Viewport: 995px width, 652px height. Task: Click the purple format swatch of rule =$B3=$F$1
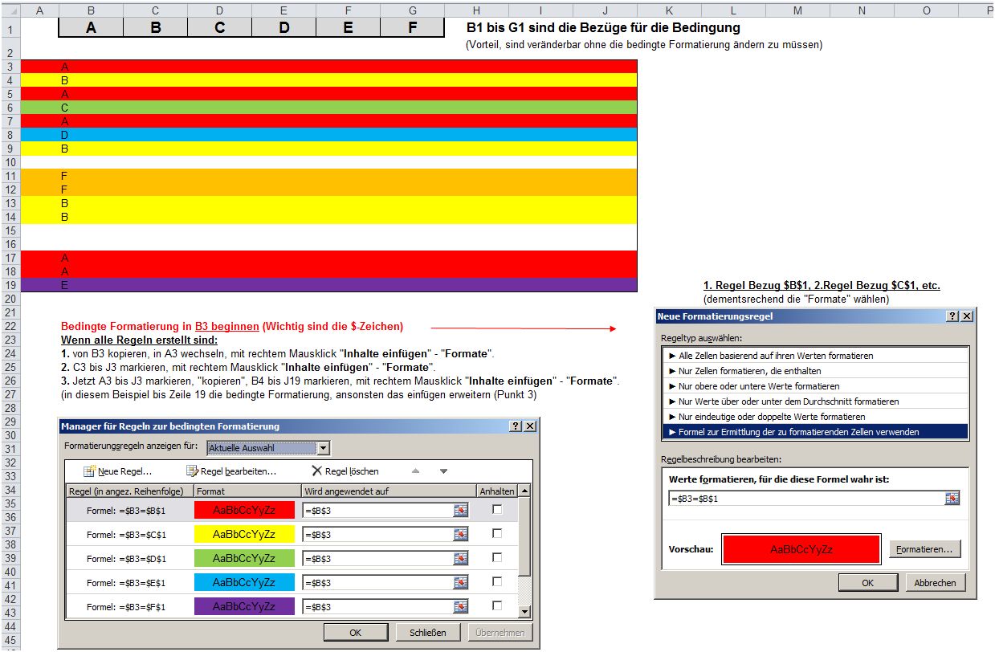point(244,606)
